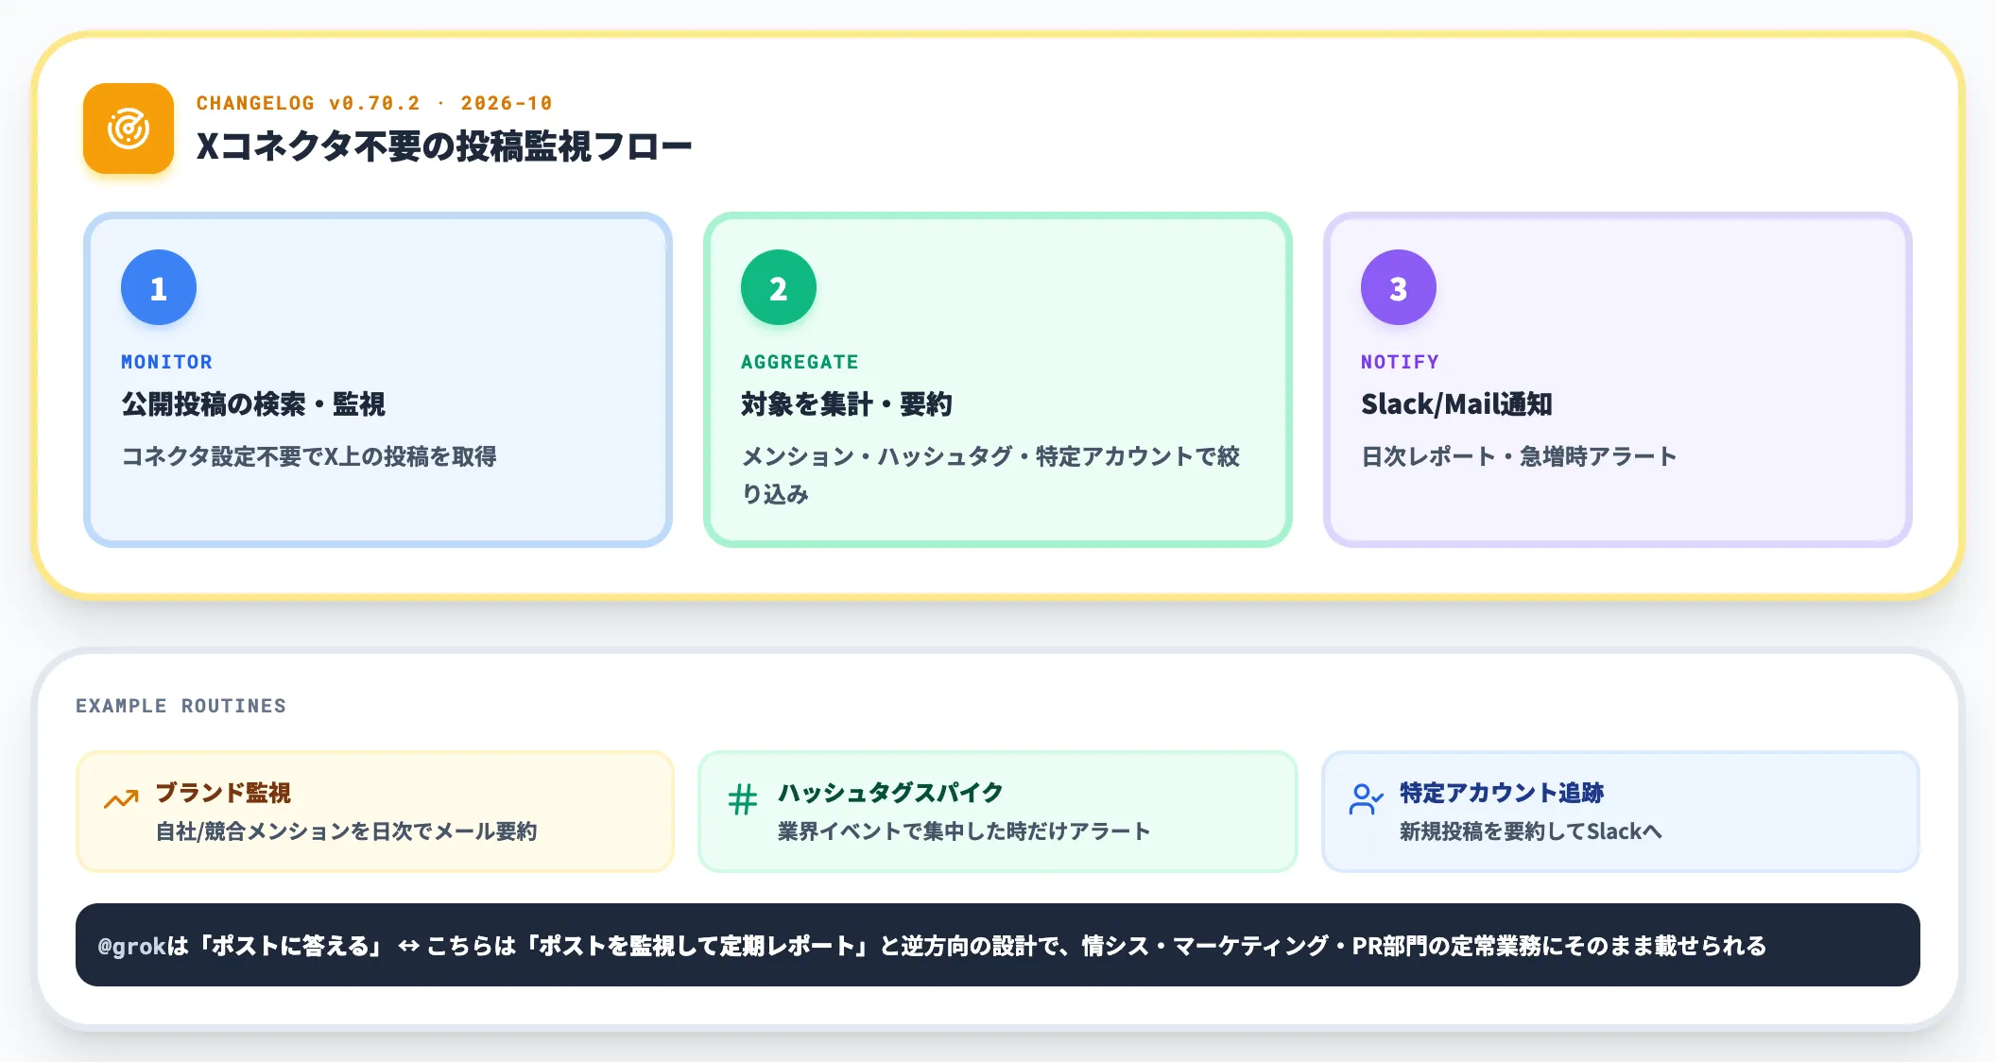1996x1062 pixels.
Task: Click text 業界イベントで集中した時だけアラート
Action: [964, 831]
